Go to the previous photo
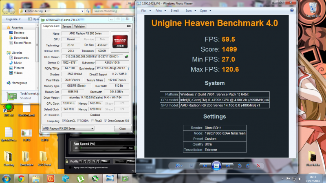Viewport: 326px width, 183px height. 205,166
